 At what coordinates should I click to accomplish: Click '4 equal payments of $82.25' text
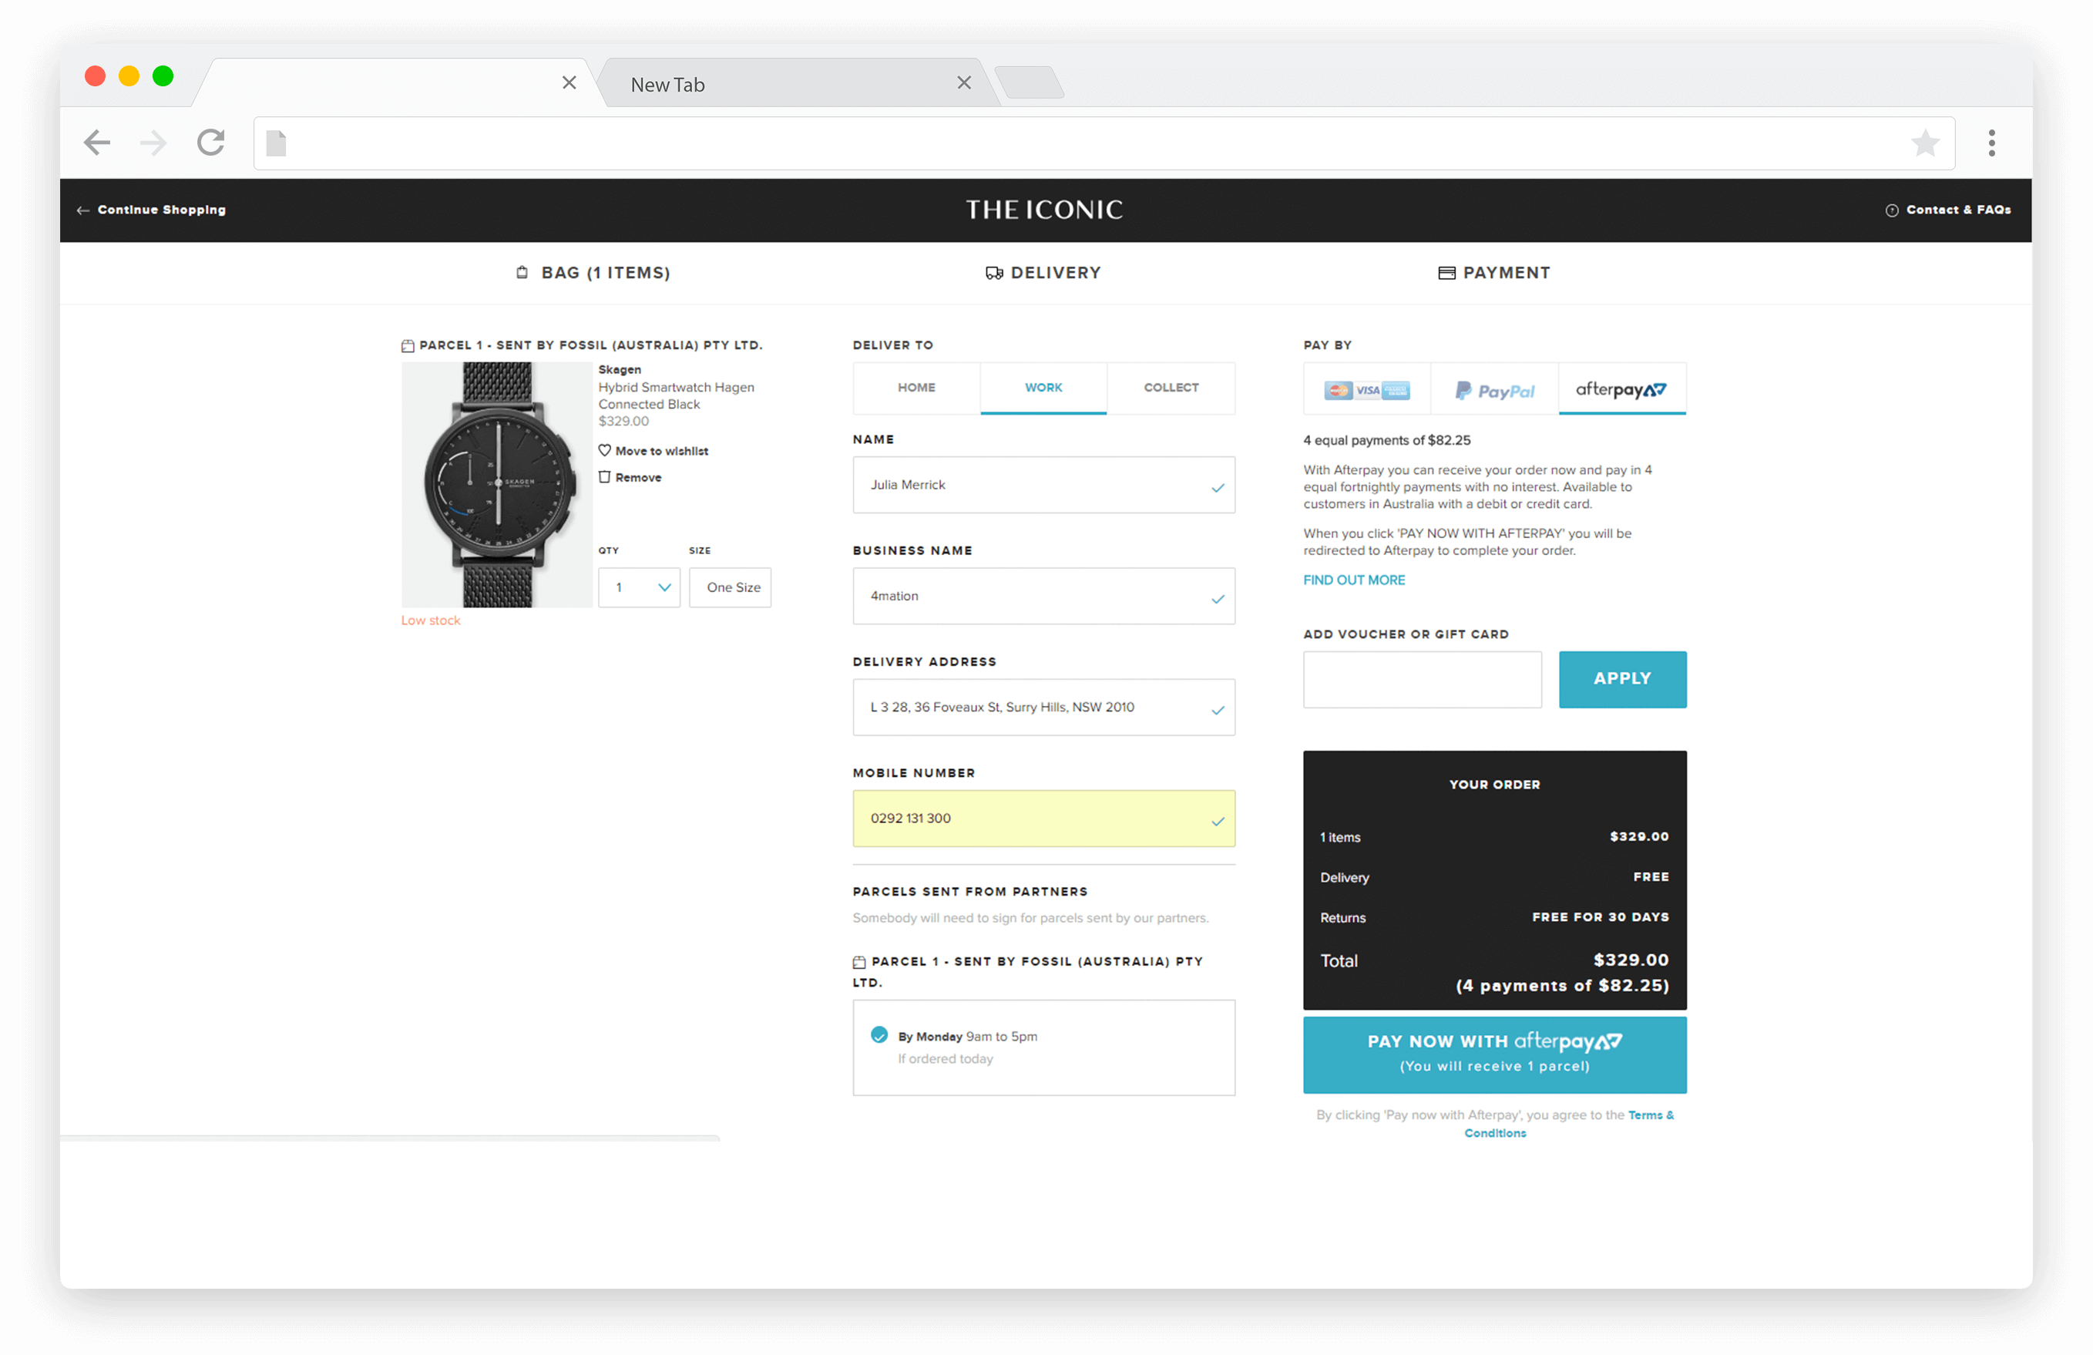click(x=1387, y=441)
